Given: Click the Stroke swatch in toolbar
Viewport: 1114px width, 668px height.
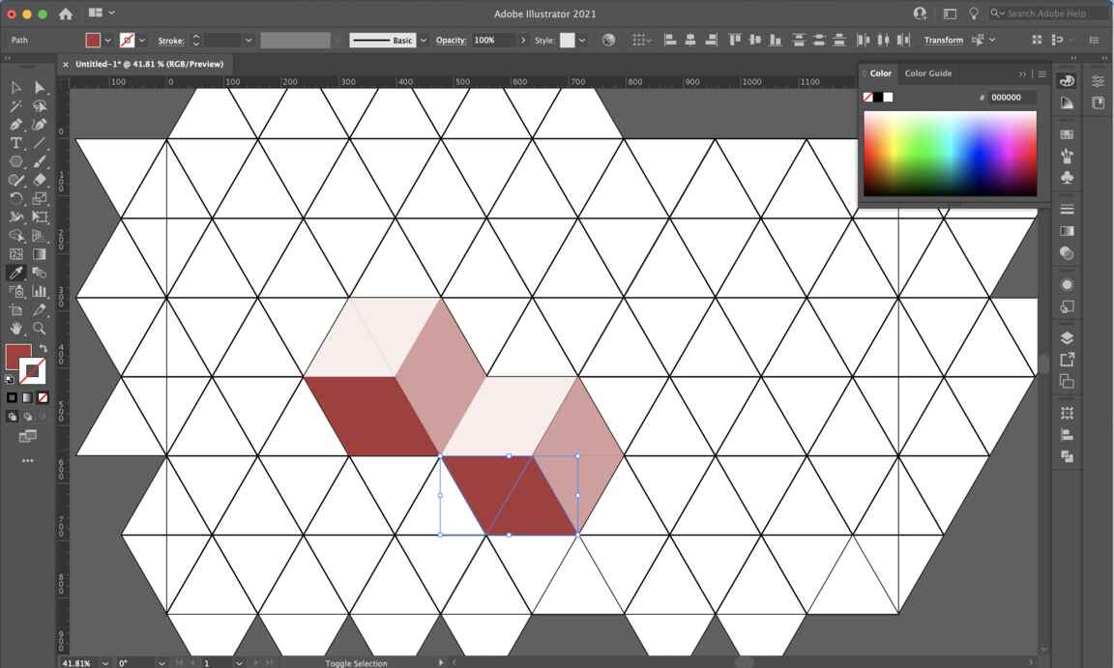Looking at the screenshot, I should pyautogui.click(x=33, y=370).
